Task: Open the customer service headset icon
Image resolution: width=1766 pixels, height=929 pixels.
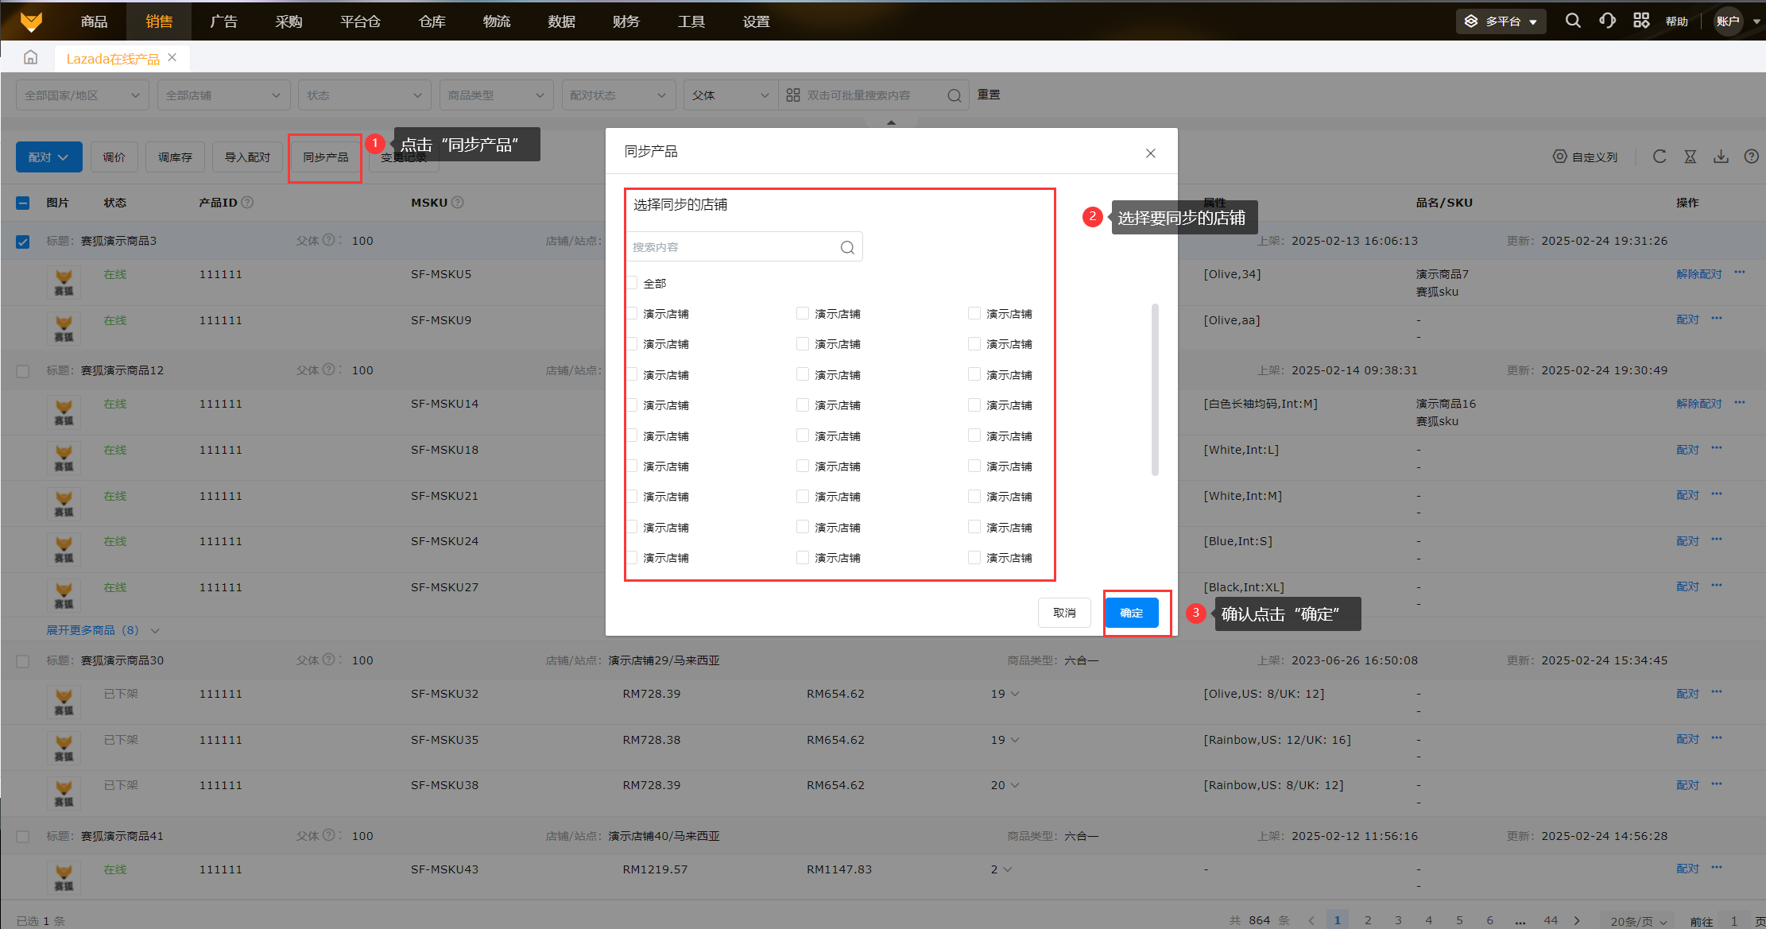Action: point(1607,21)
